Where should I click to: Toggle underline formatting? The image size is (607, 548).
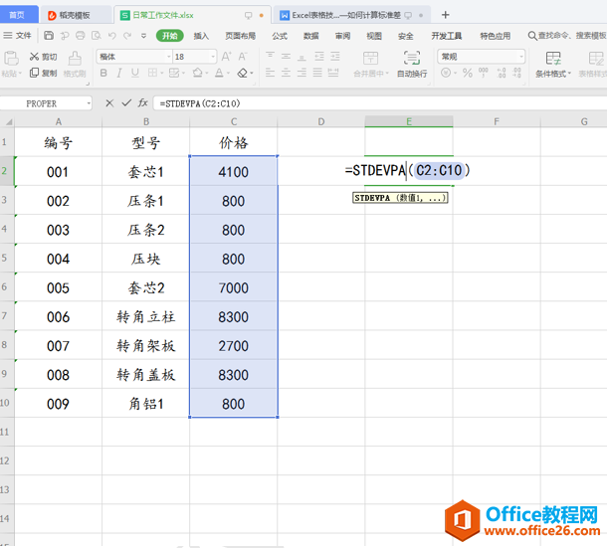click(134, 73)
